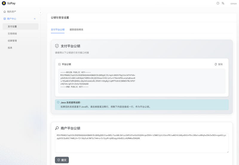
Task: Collapse the sidebar with the arrow toggle
Action: 41,13
